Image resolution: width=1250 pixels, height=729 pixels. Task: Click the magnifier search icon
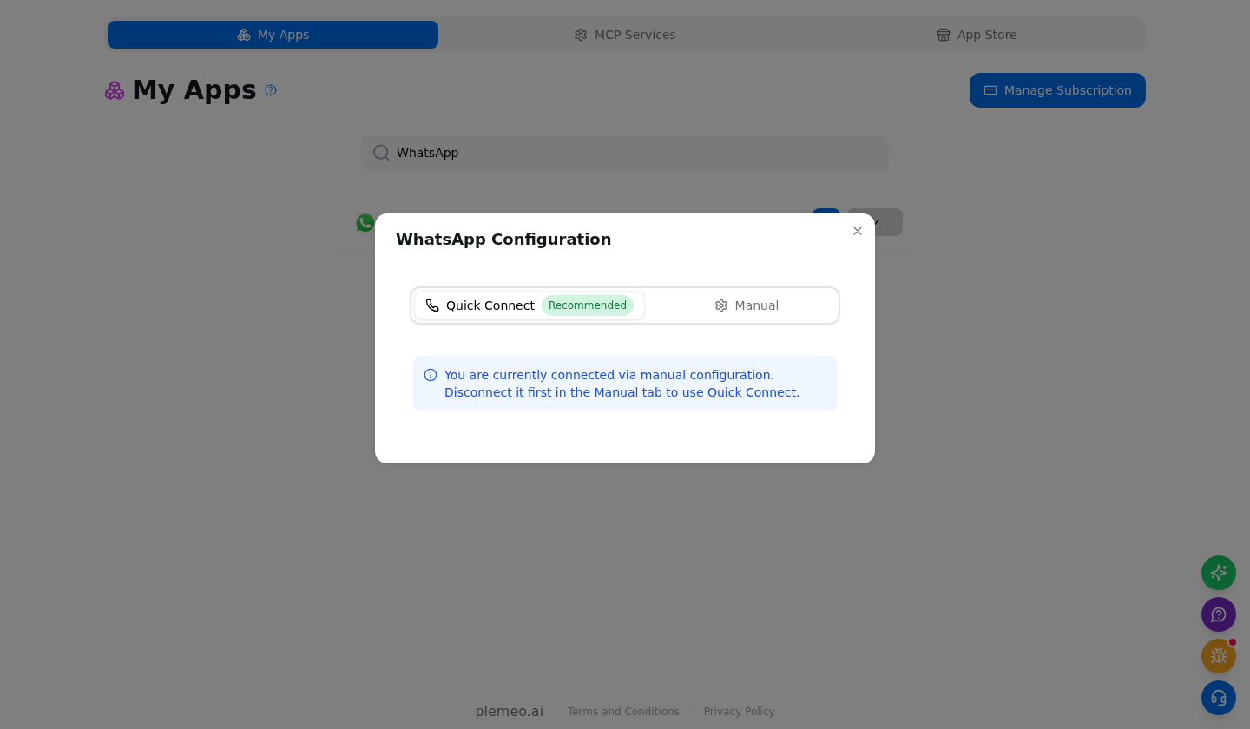381,153
